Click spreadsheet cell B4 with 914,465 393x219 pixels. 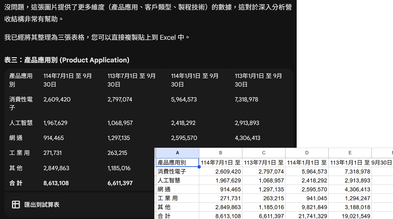pos(221,189)
